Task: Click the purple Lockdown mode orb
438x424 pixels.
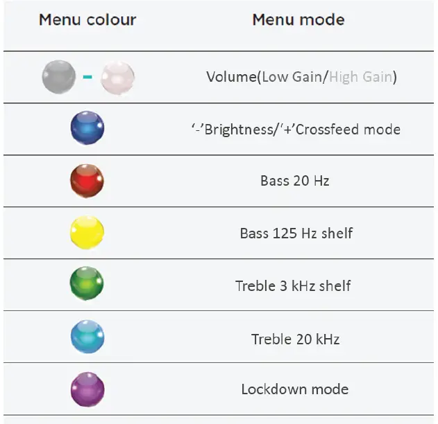Action: pyautogui.click(x=87, y=389)
